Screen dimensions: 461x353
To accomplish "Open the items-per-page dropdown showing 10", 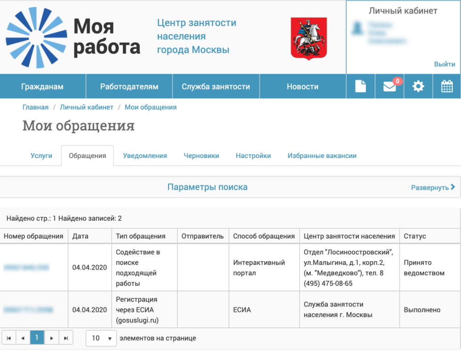I will (102, 338).
